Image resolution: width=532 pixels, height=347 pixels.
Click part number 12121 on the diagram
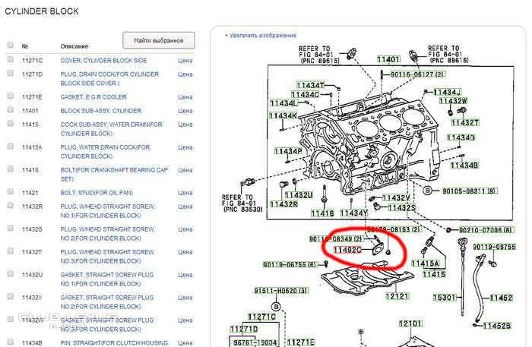point(397,296)
